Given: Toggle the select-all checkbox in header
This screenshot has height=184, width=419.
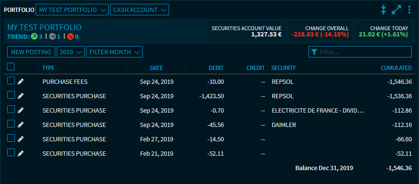Looking at the screenshot, I should (11, 67).
